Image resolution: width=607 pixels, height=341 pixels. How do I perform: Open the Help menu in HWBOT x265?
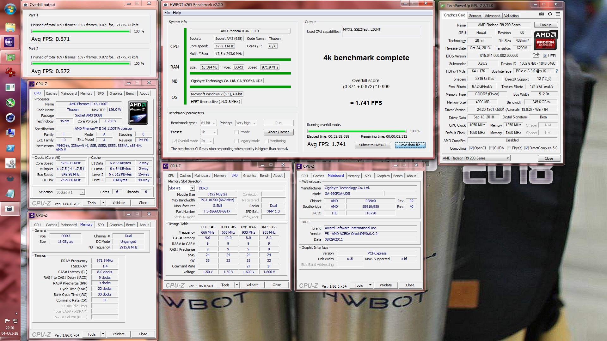pos(177,13)
